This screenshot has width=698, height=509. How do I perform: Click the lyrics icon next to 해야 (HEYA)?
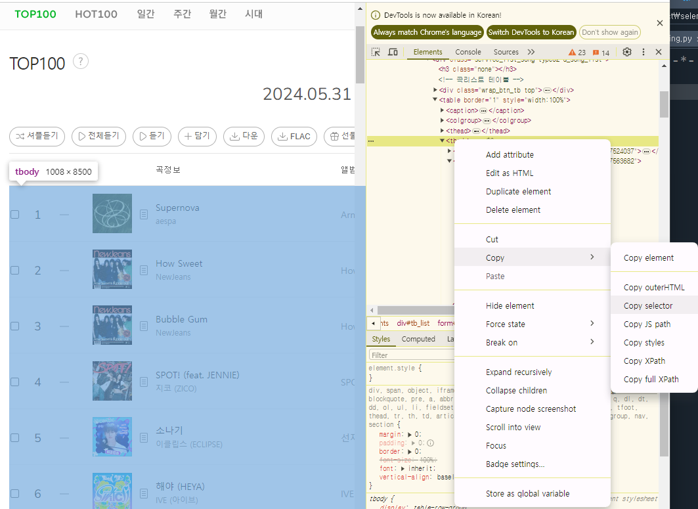144,493
